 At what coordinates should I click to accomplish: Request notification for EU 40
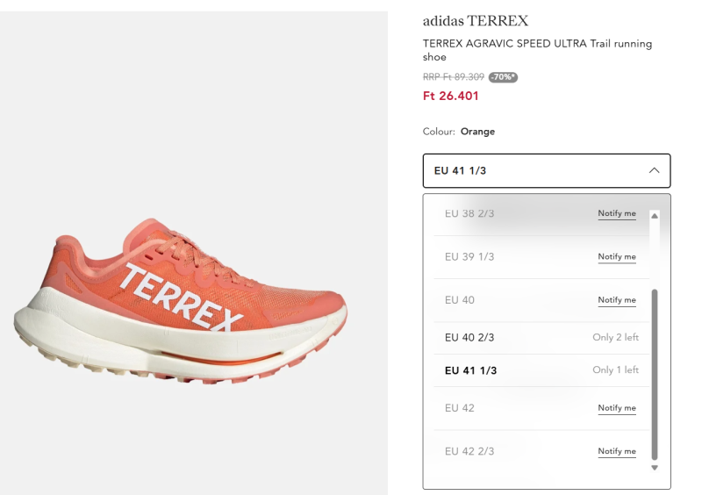coord(617,300)
